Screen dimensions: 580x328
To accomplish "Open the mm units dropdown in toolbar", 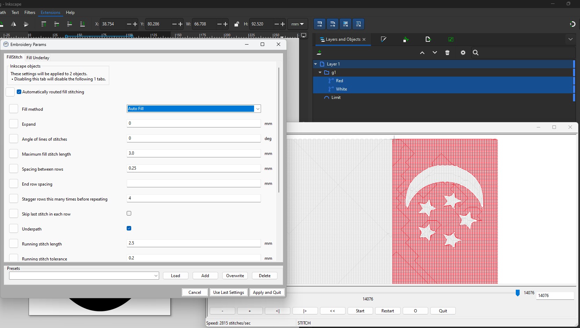I will [x=298, y=24].
